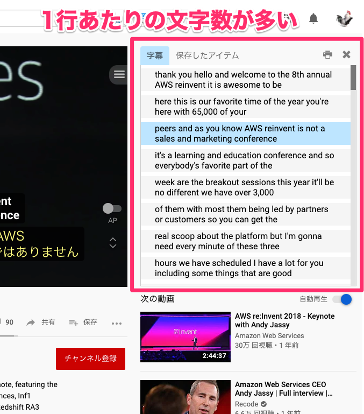Select subtitle line 'here this is our favorite time'
This screenshot has height=414, width=364.
point(246,107)
